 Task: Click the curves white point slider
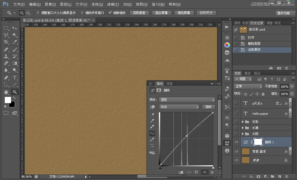click(x=213, y=168)
